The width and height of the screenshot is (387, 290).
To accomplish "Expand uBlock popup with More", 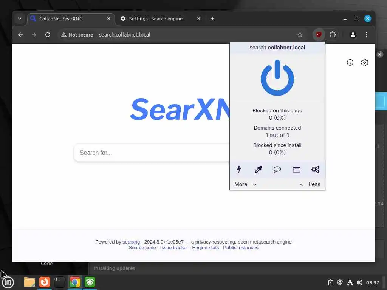I will click(245, 184).
